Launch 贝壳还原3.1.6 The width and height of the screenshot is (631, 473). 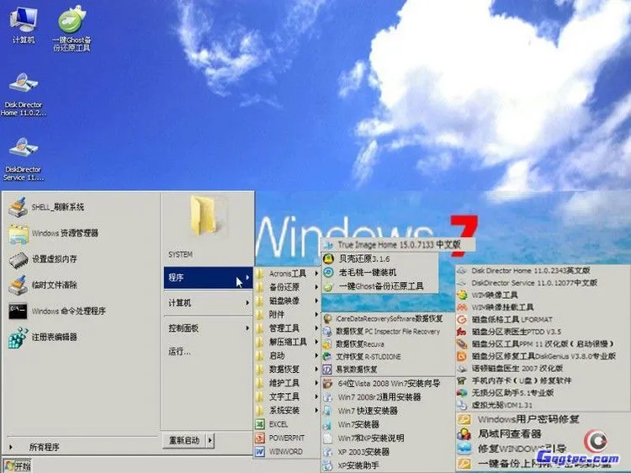click(x=380, y=259)
